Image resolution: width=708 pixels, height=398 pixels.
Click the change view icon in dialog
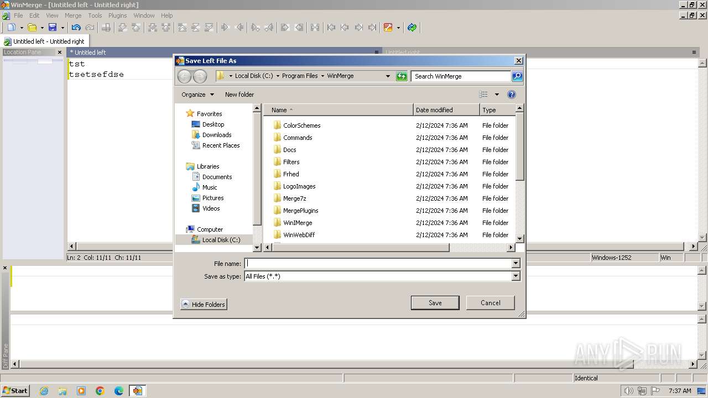tap(483, 95)
